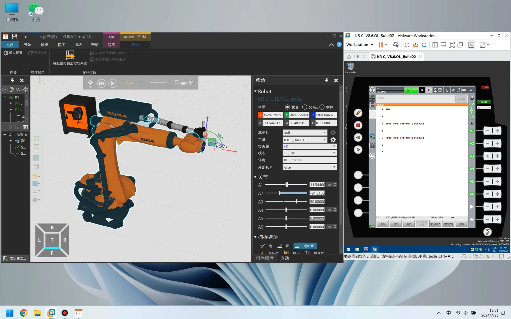Click the 将配置传输至控制系统 transfer icon
The image size is (511, 319).
(70, 55)
